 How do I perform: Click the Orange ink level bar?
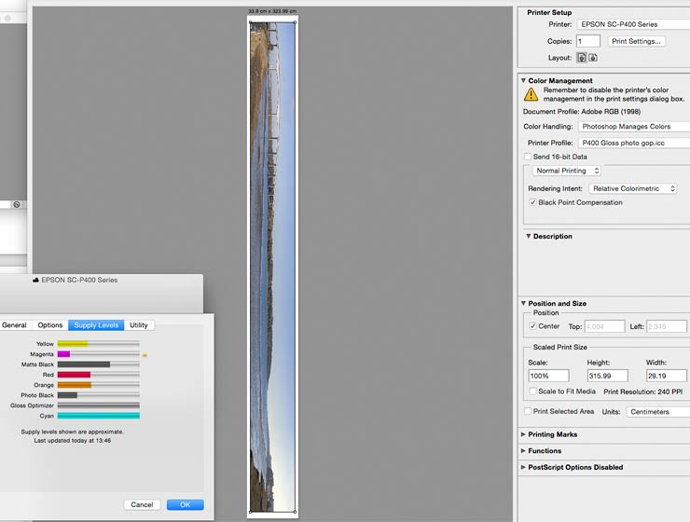coord(99,385)
